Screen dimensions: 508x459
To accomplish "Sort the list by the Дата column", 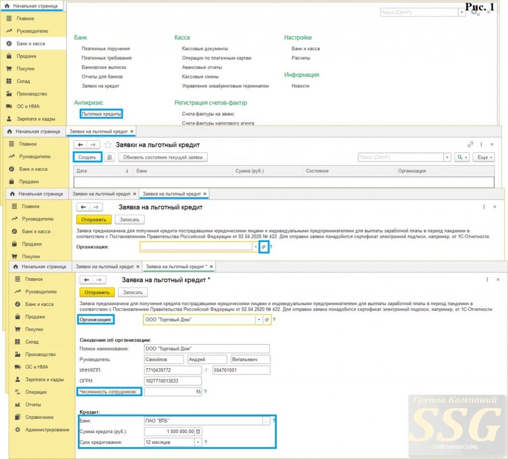I will (x=103, y=171).
